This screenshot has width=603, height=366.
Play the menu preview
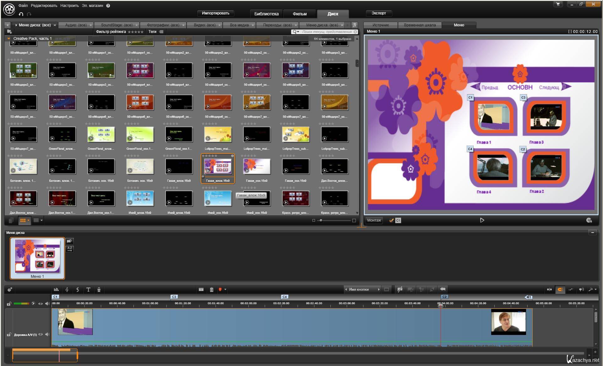point(482,220)
